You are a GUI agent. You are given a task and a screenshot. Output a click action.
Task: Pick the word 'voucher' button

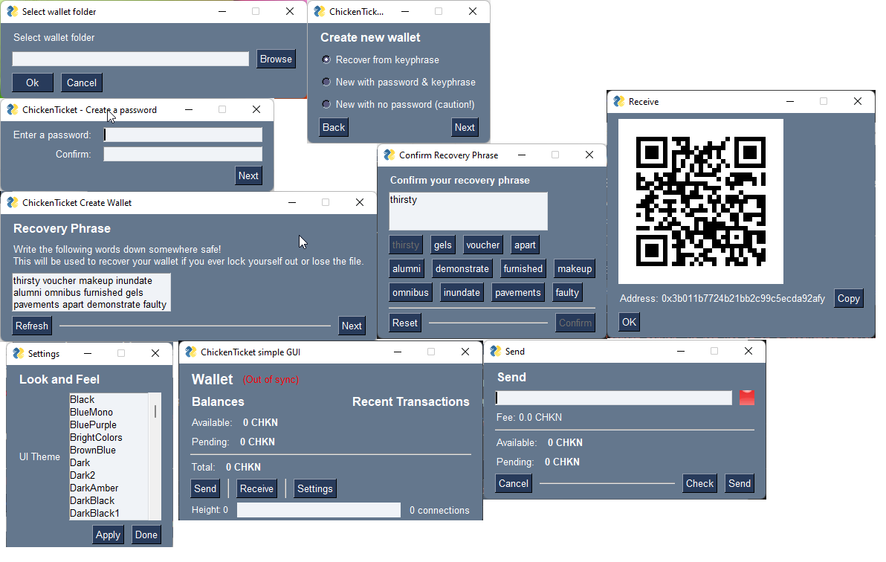click(482, 245)
